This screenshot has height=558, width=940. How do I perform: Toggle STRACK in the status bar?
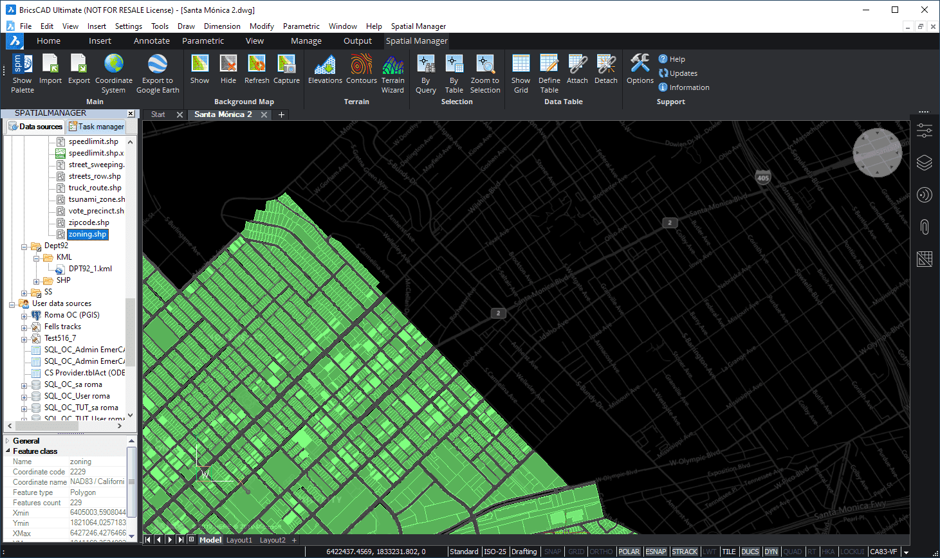[x=685, y=552]
